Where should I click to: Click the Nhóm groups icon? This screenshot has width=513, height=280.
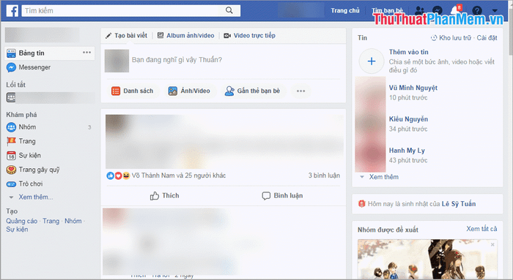click(x=11, y=127)
